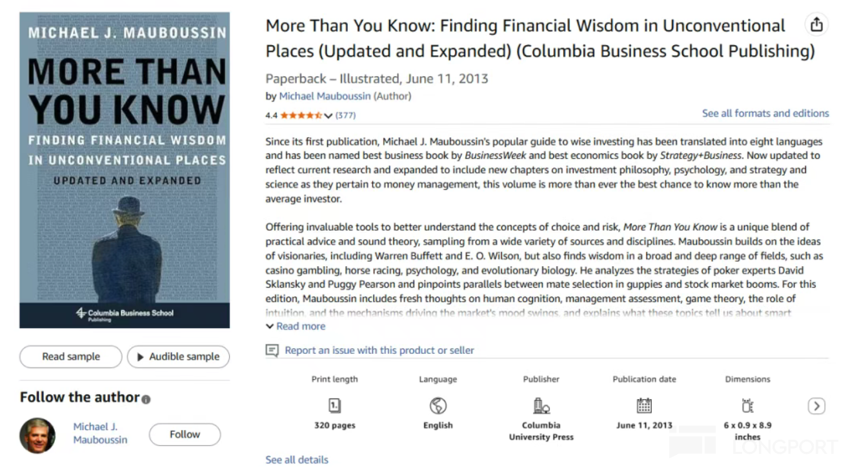Click the publication date calendar icon
The height and width of the screenshot is (468, 848).
coord(644,405)
